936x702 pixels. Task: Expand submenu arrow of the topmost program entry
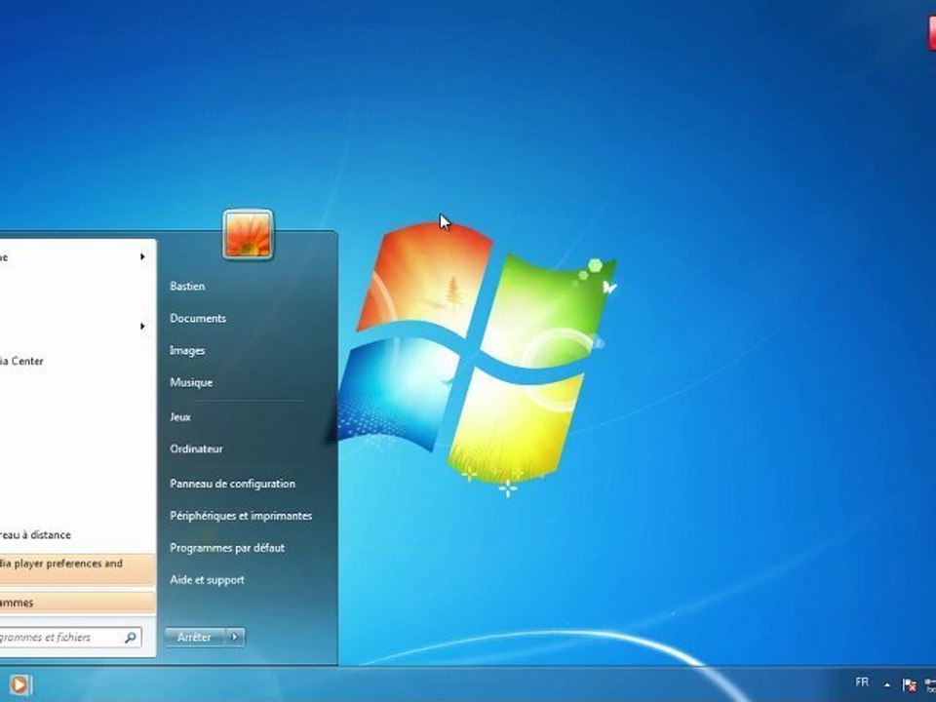142,256
